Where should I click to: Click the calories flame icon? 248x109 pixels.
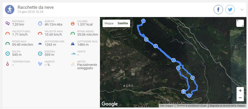click(73, 23)
